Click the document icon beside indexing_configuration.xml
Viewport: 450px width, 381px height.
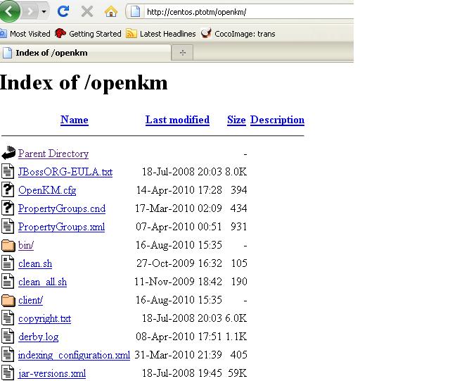click(8, 354)
